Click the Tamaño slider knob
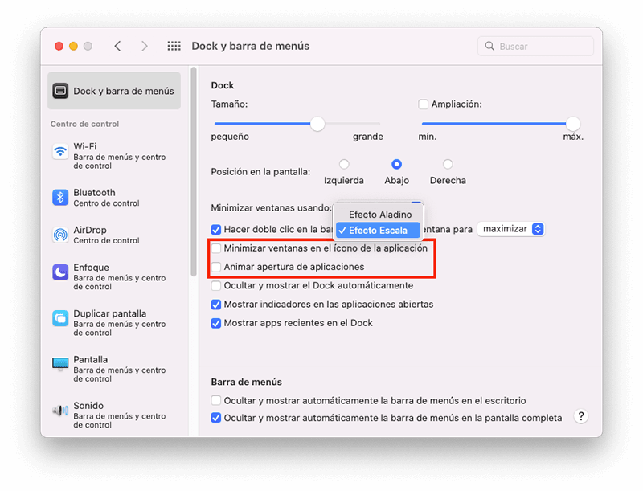 pos(317,124)
